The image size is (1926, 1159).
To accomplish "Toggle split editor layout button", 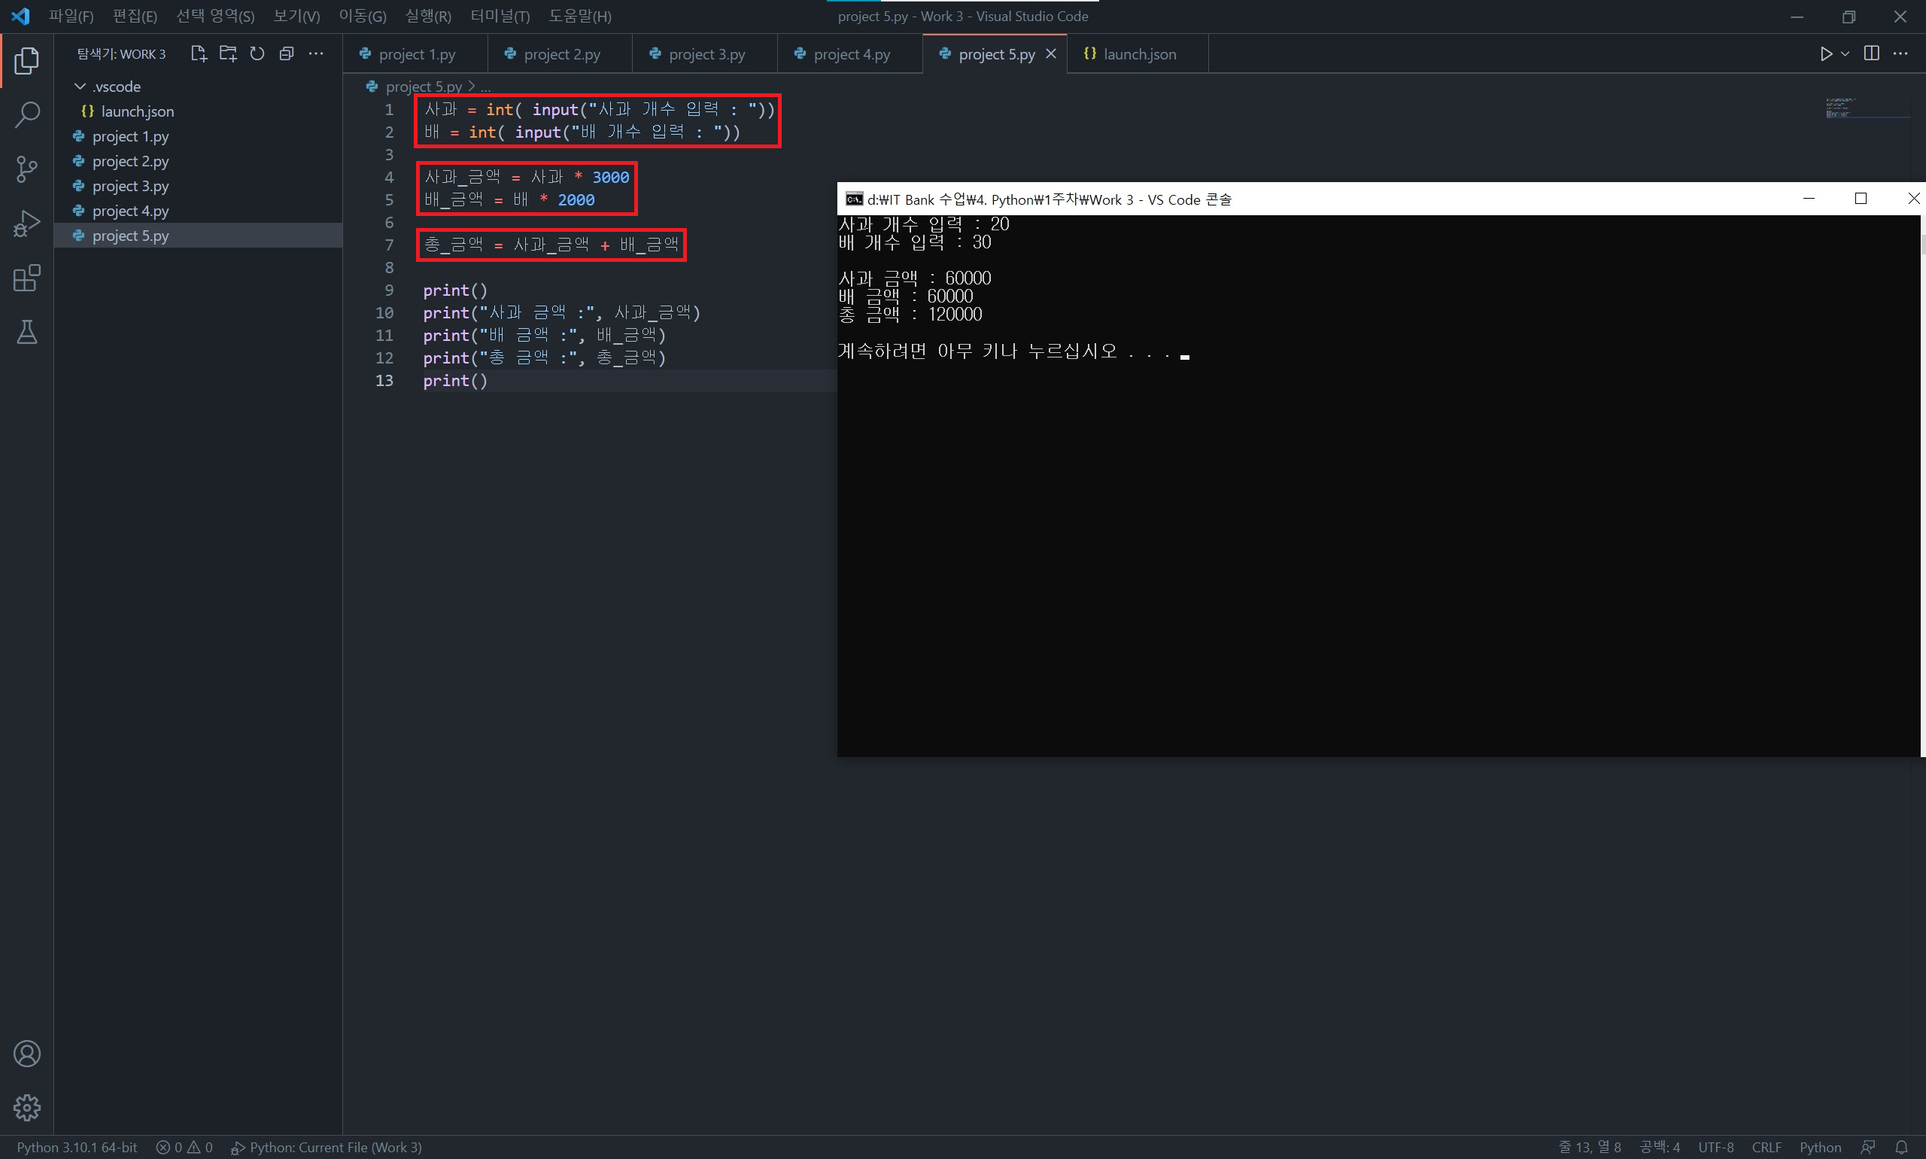I will pos(1871,53).
